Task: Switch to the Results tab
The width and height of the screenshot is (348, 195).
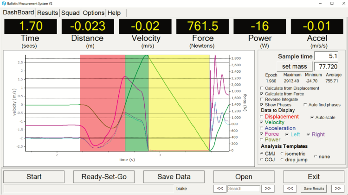Action: [48, 13]
